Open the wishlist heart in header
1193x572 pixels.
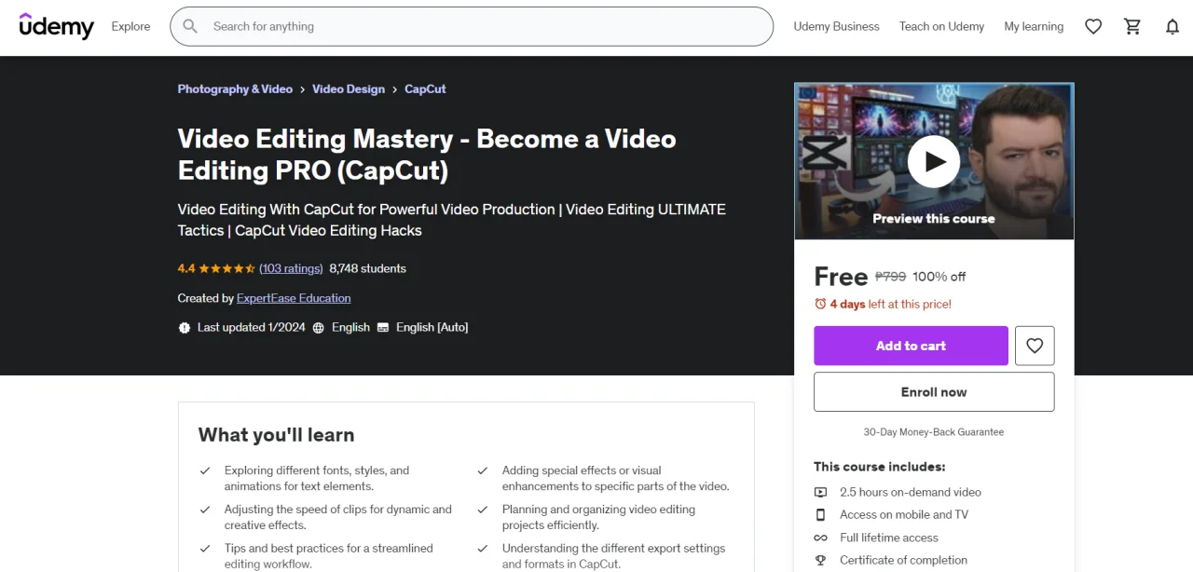[1093, 27]
